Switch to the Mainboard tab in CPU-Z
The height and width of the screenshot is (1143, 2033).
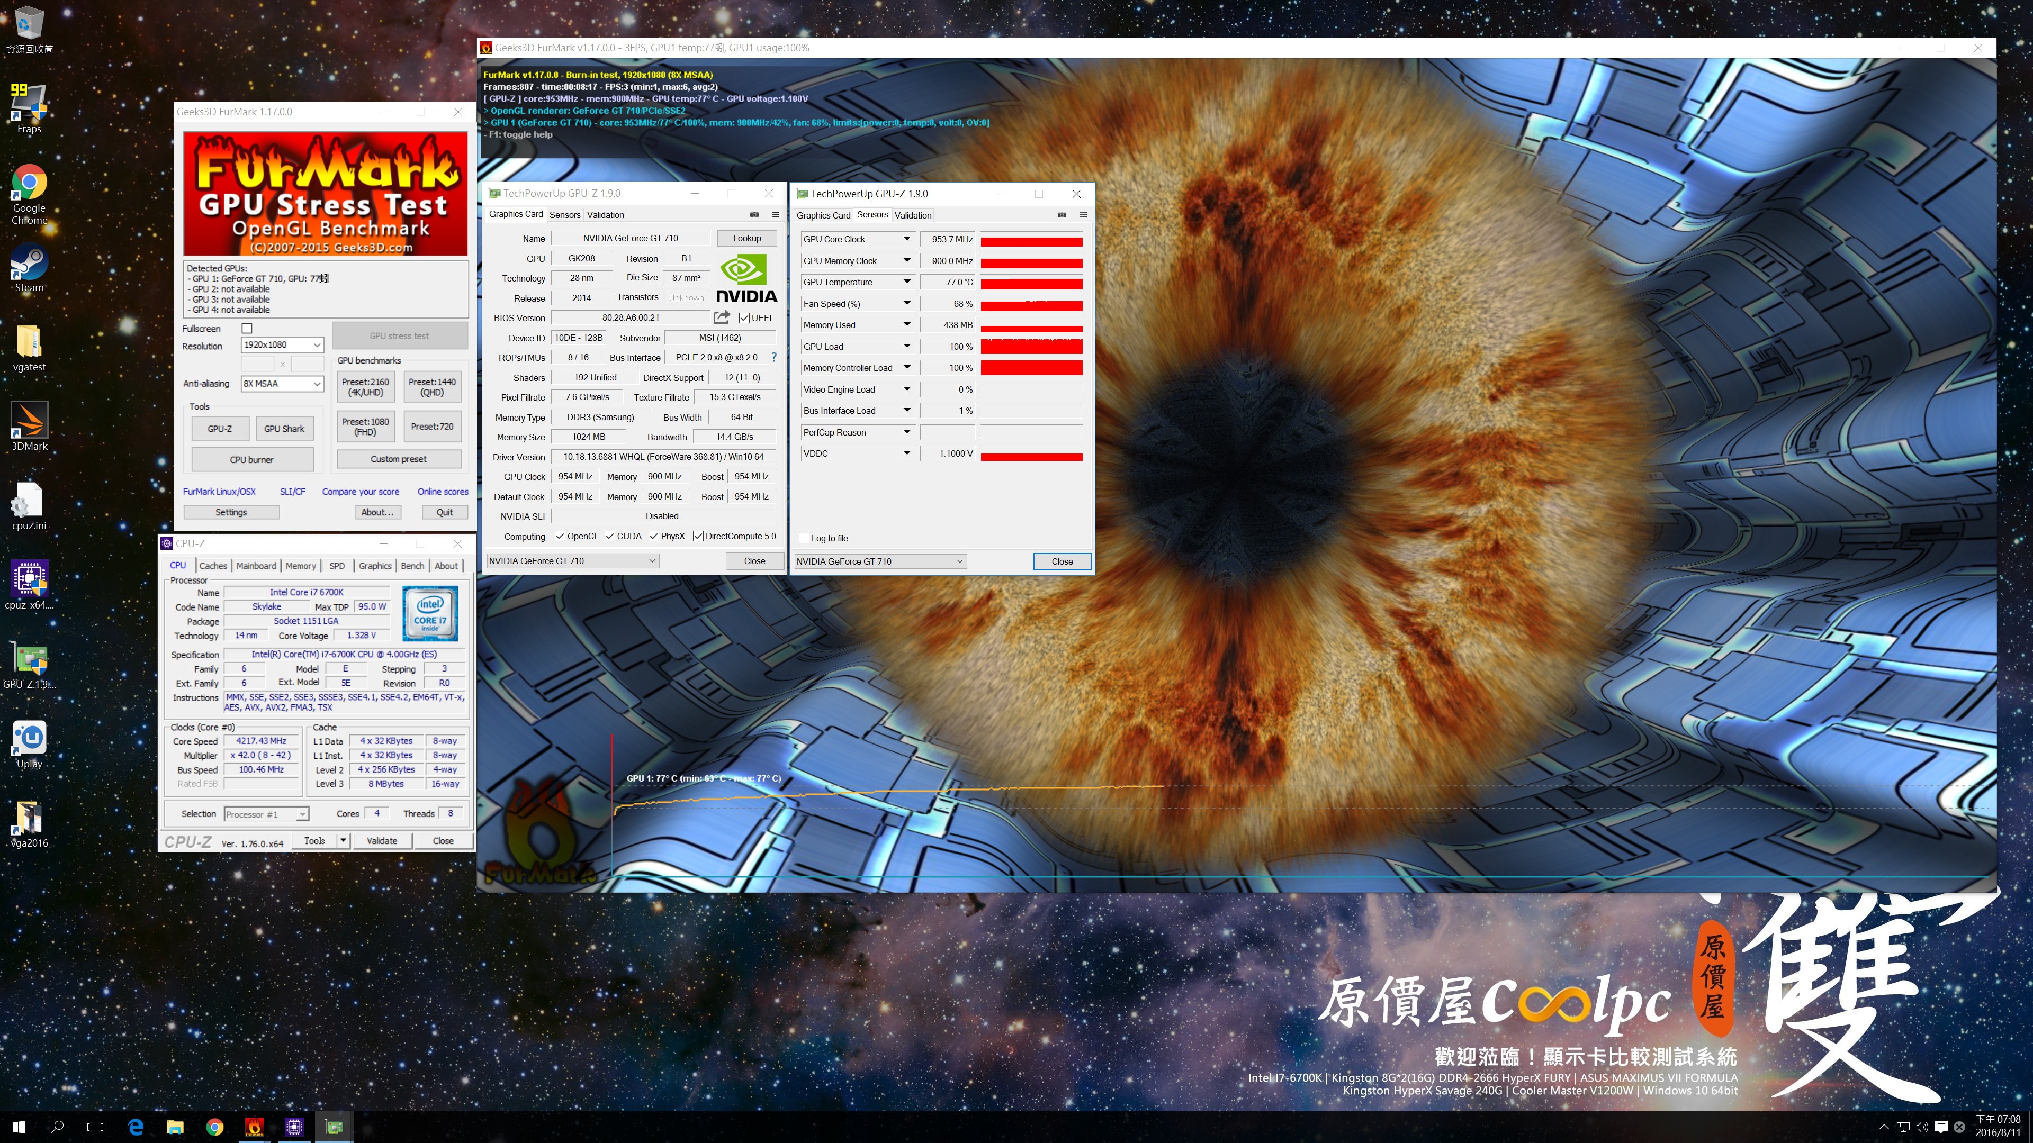[256, 566]
